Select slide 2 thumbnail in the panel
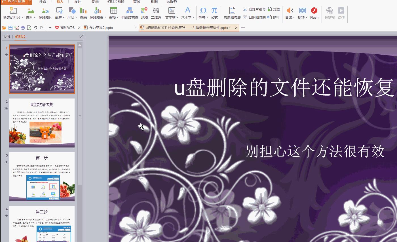 click(x=42, y=123)
